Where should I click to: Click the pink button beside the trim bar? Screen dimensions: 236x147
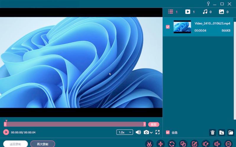click(154, 124)
